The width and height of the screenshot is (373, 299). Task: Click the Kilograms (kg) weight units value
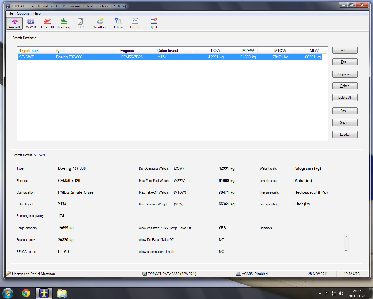(x=307, y=168)
